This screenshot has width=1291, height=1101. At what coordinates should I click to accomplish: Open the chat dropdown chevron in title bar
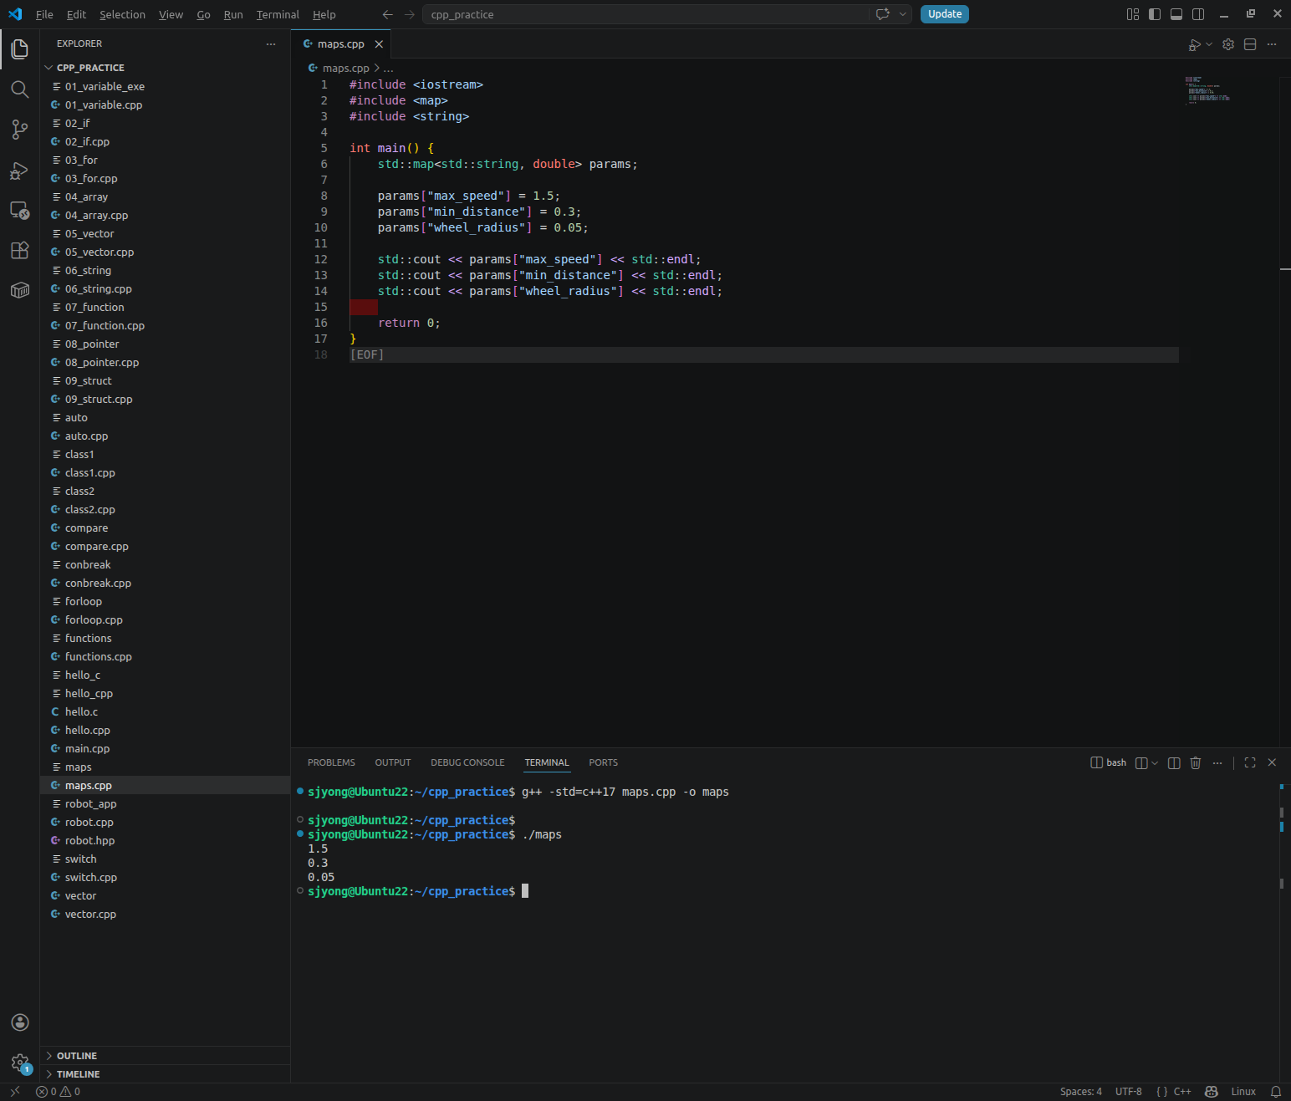903,14
